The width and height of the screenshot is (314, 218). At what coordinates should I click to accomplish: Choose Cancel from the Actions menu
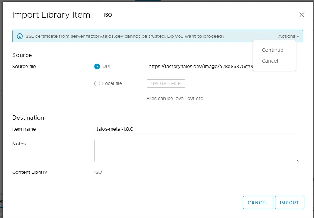point(270,61)
